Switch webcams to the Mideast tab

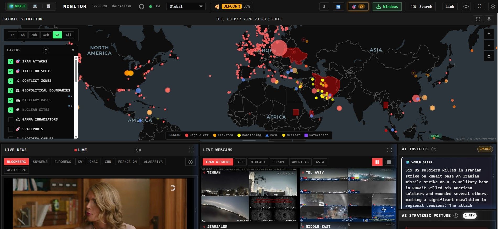(258, 162)
